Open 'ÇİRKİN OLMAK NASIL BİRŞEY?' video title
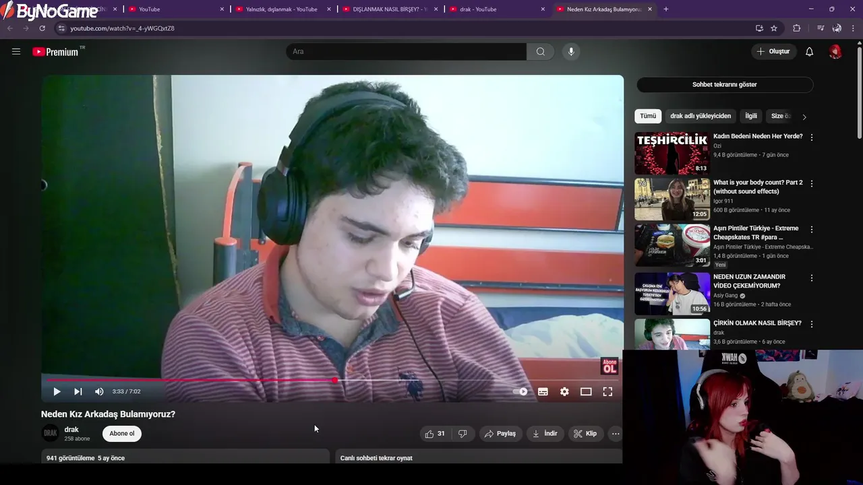The image size is (863, 485). (757, 323)
